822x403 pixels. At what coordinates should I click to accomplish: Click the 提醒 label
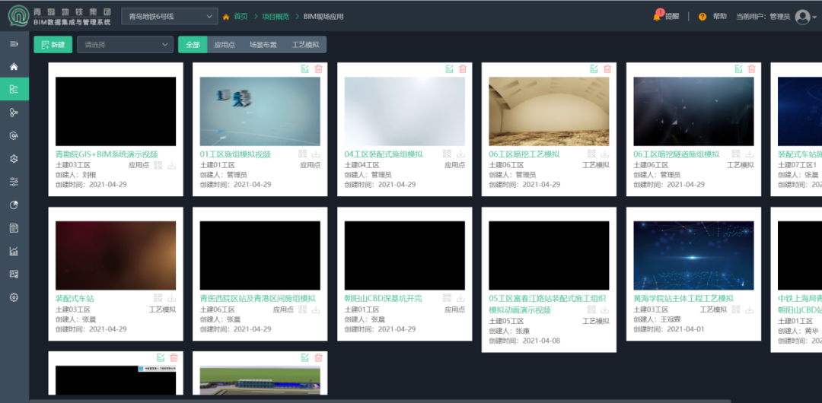[x=672, y=16]
